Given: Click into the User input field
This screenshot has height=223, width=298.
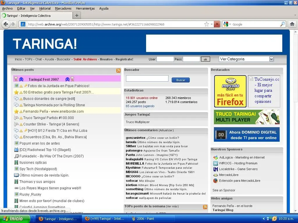Looking at the screenshot, I should tap(165, 59).
